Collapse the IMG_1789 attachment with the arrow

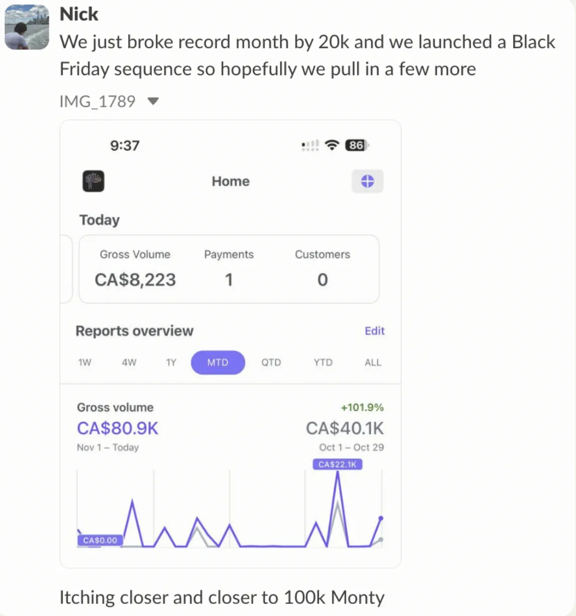coord(153,101)
